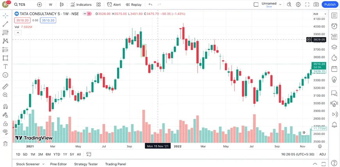
Task: Take a chart snapshot with camera icon
Action: (316, 5)
